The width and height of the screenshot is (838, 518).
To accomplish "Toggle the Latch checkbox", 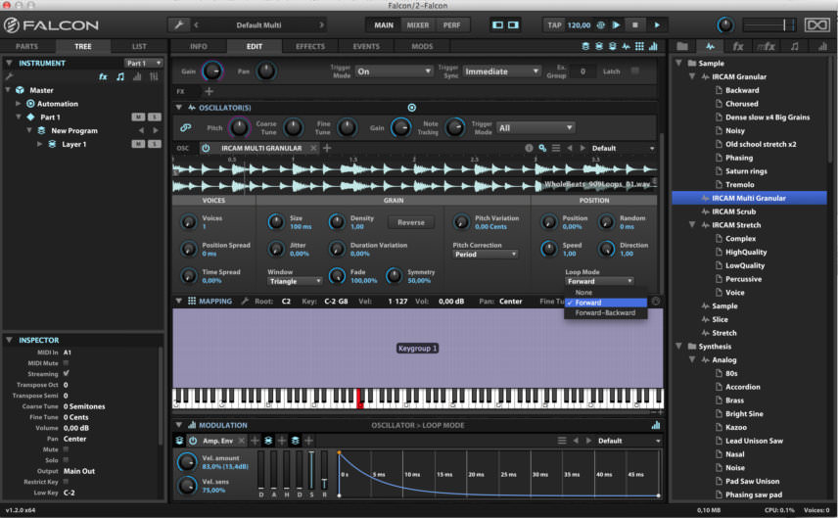I will (635, 71).
